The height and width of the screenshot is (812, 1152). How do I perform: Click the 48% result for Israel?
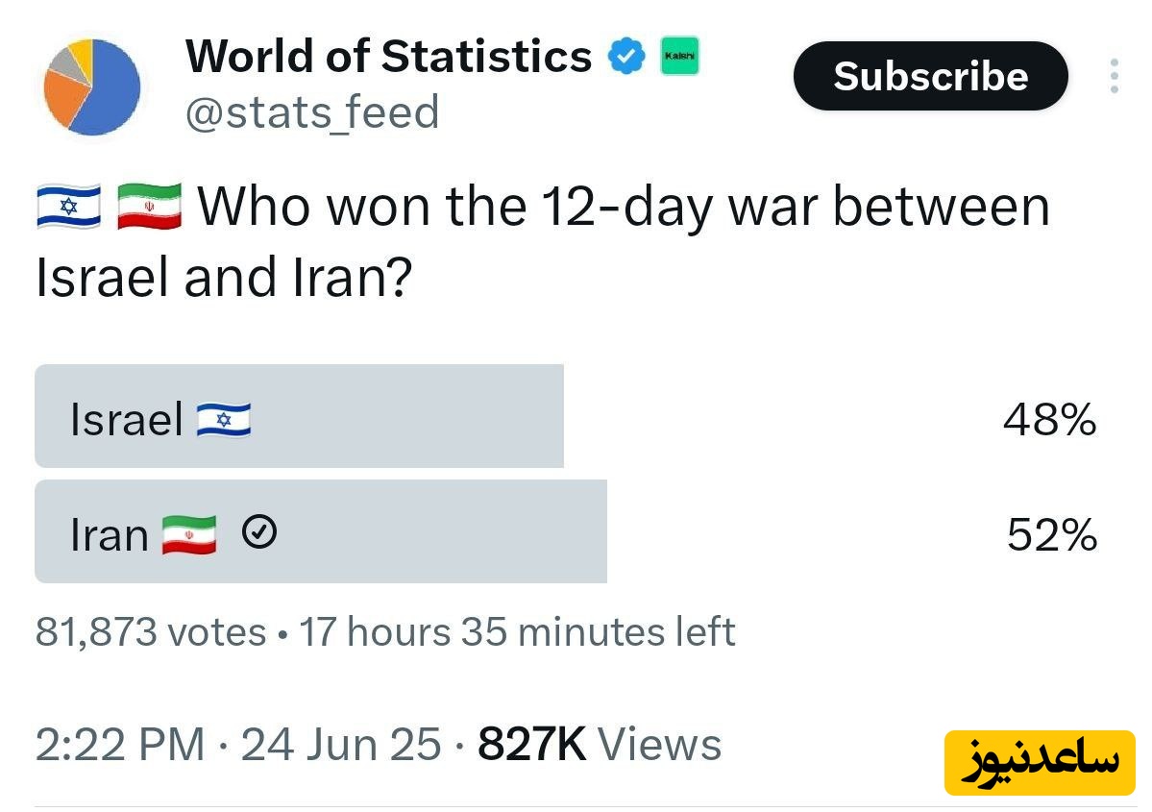tap(1049, 420)
